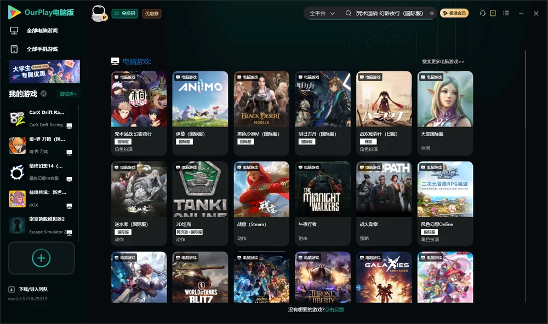Open the Black Desert Mobile game thumbnail
Screen dimensions: 548x324
[x=261, y=99]
